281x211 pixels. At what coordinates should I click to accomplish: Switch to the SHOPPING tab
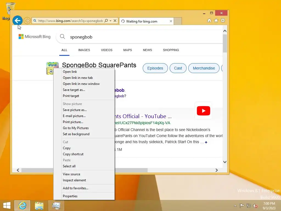(x=171, y=50)
